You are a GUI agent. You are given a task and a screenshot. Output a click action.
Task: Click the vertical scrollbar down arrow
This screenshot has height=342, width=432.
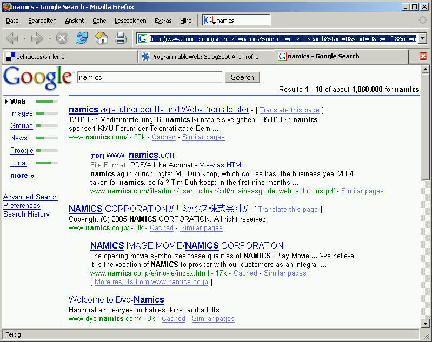(x=426, y=323)
